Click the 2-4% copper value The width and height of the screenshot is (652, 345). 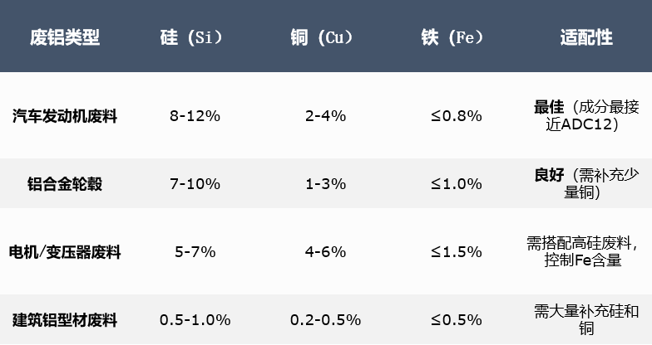tap(325, 116)
